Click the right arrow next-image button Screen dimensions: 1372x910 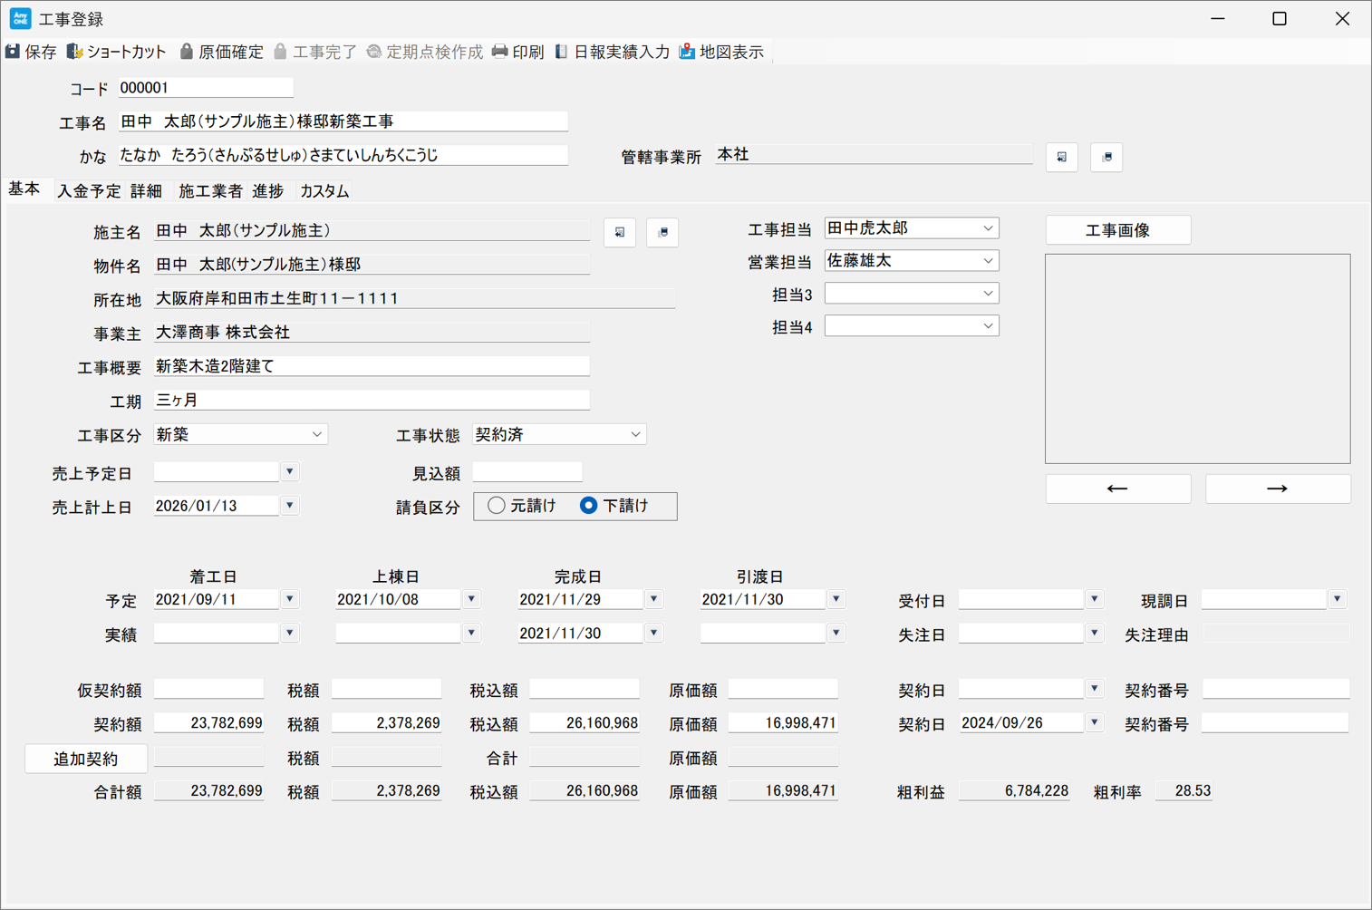coord(1277,489)
